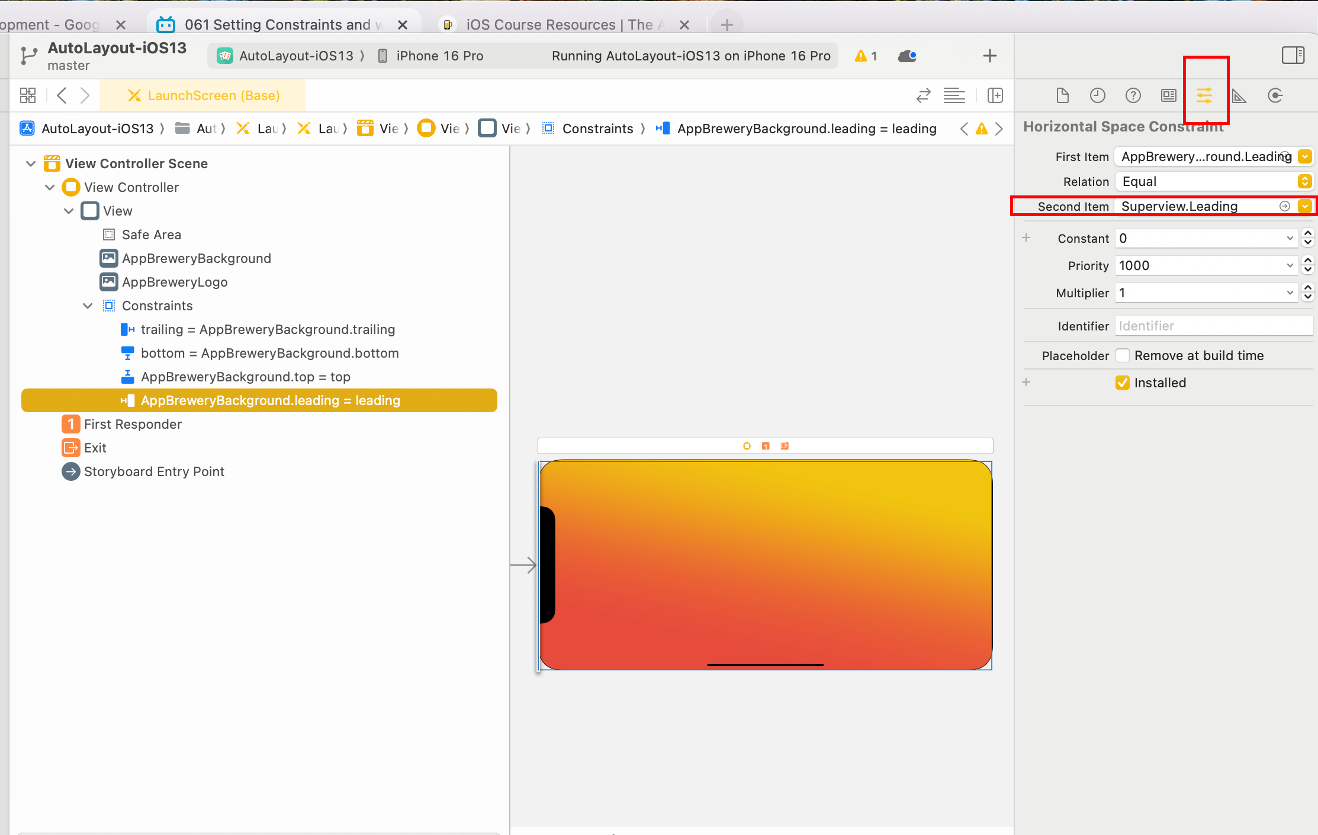Viewport: 1318px width, 835px height.
Task: Open the editor options lines menu
Action: pos(954,95)
